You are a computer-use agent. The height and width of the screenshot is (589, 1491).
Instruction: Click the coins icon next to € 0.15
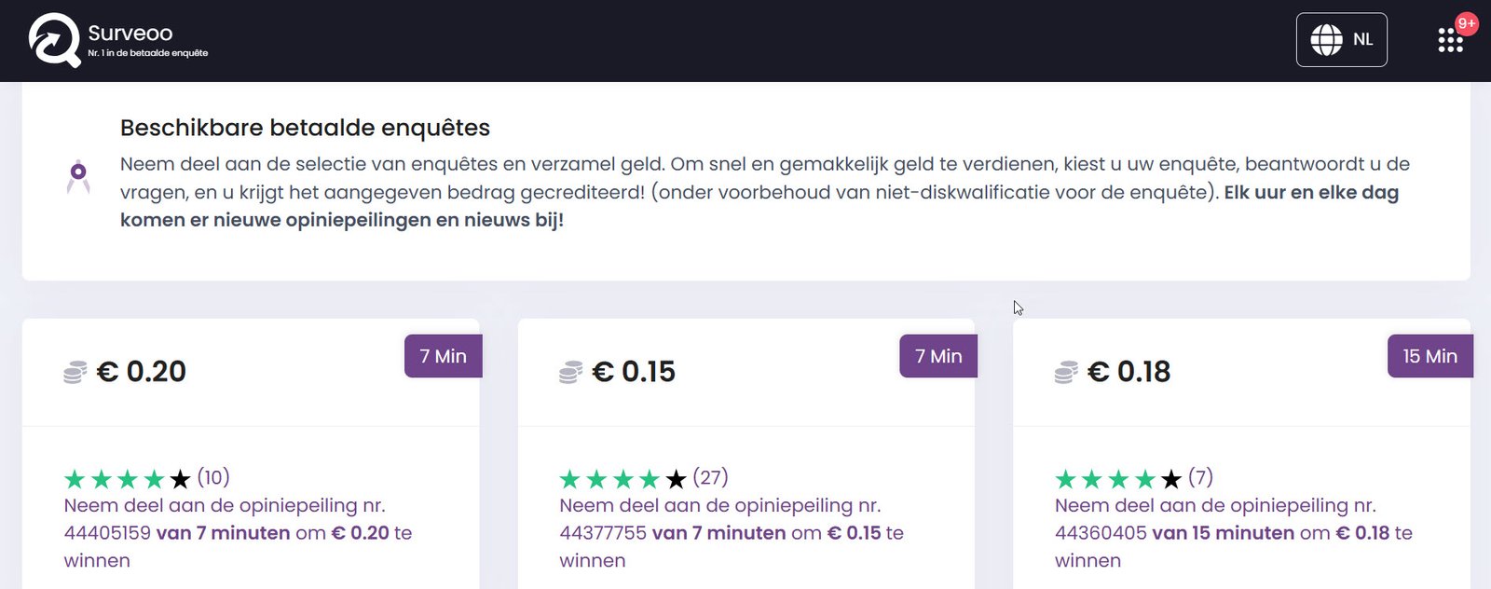[x=570, y=373]
